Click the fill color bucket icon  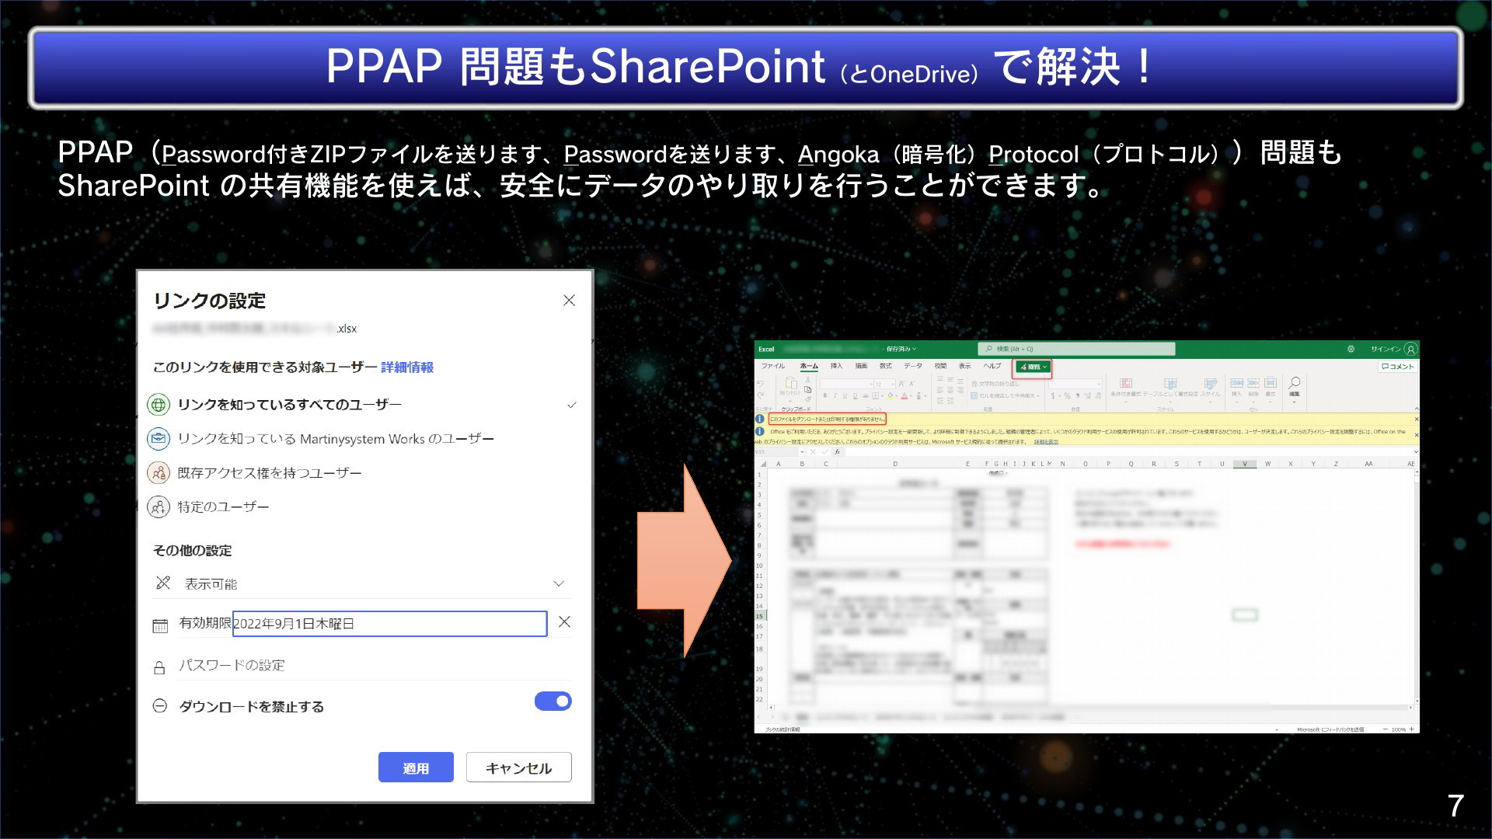click(x=891, y=396)
